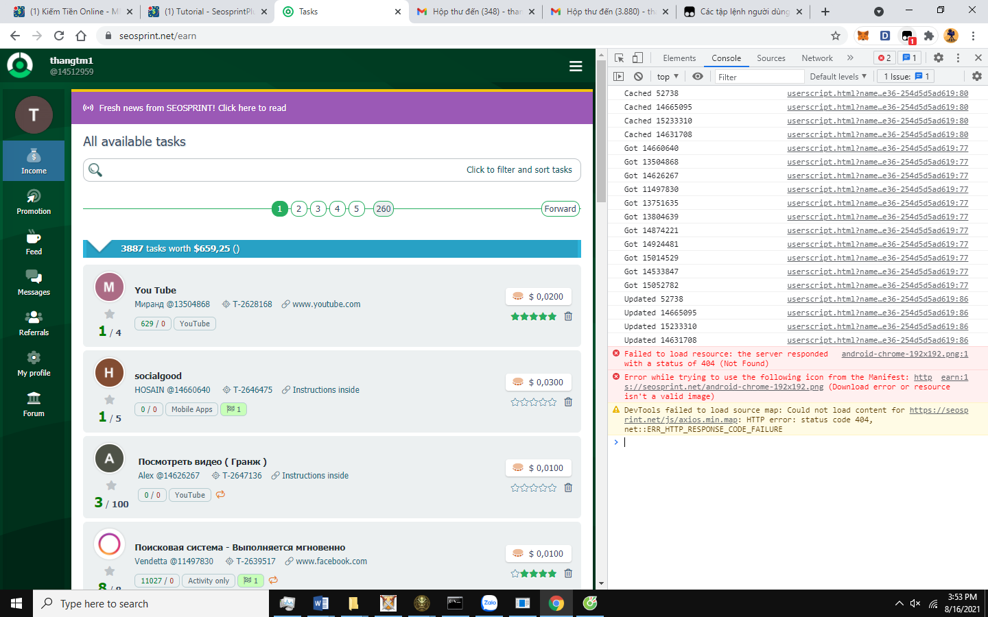Favorite the Посмотреть видео task star
The height and width of the screenshot is (617, 988).
pos(111,485)
